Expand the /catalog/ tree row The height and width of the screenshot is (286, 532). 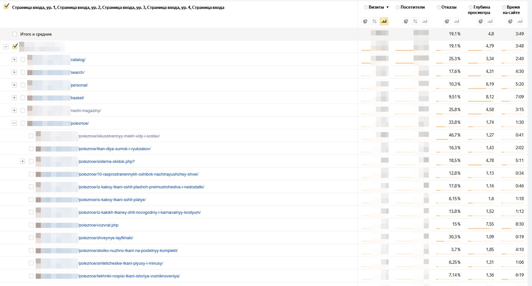(x=14, y=59)
